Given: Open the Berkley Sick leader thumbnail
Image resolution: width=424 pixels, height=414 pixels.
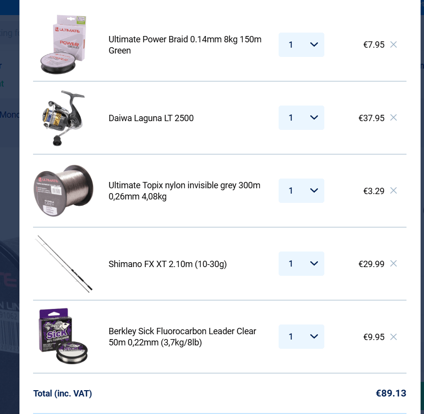Looking at the screenshot, I should [63, 336].
